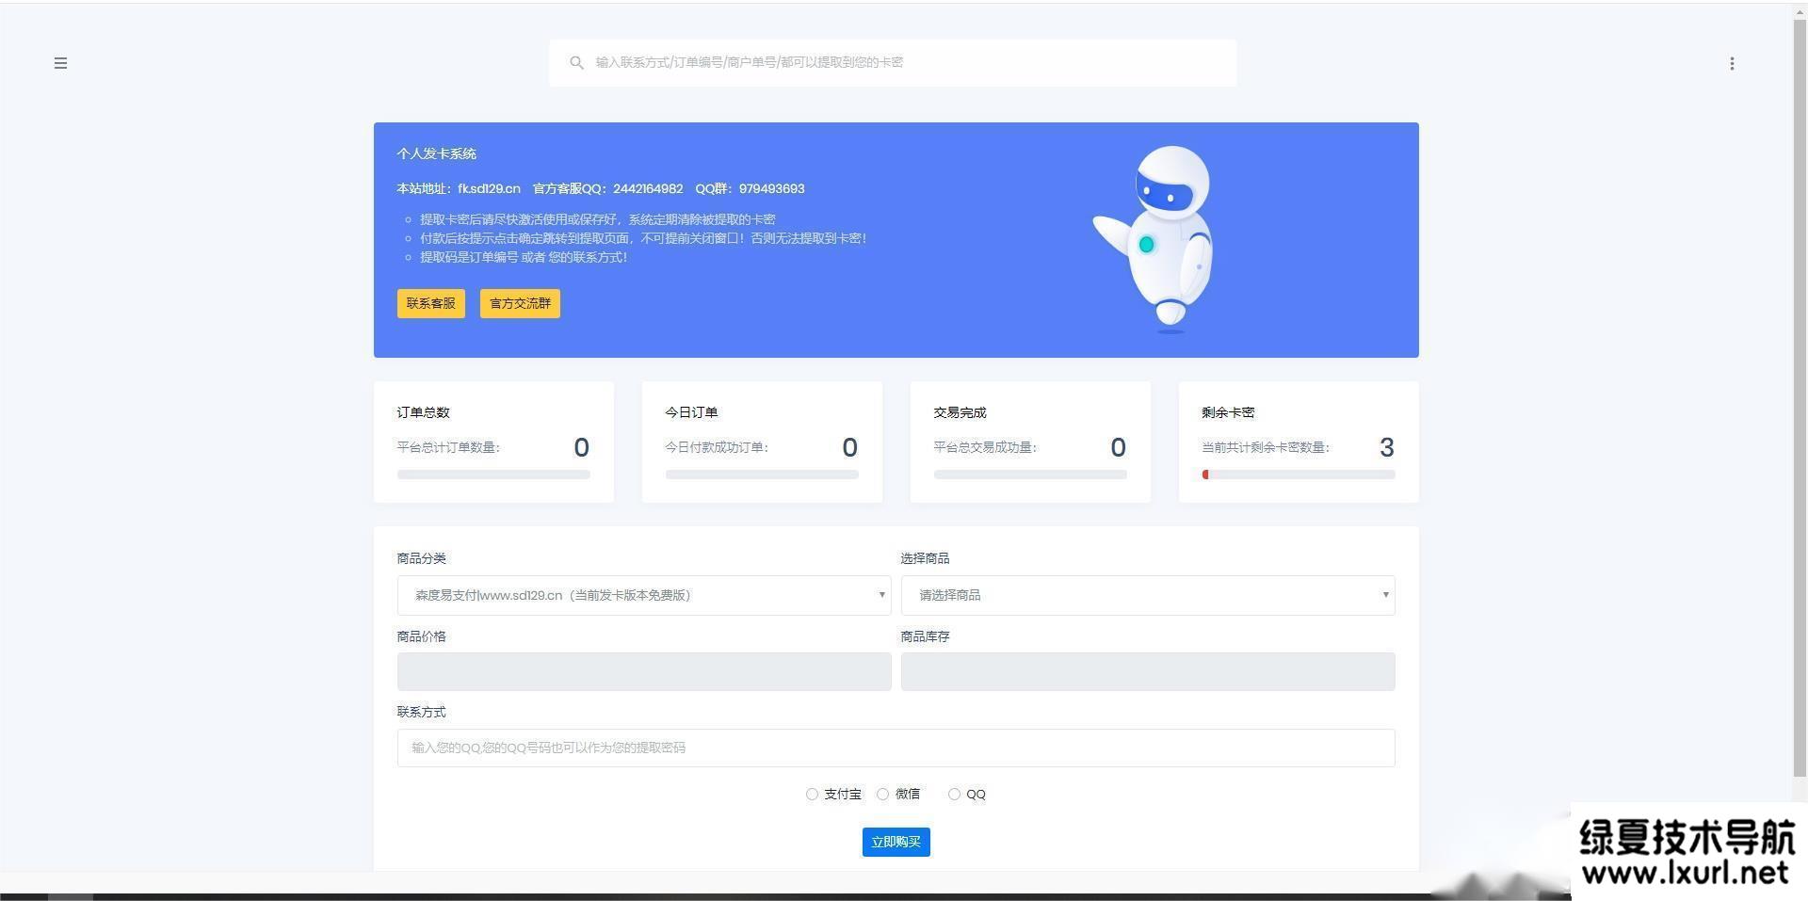Click the 平台总计订单数量 label
This screenshot has height=901, width=1808.
448,447
